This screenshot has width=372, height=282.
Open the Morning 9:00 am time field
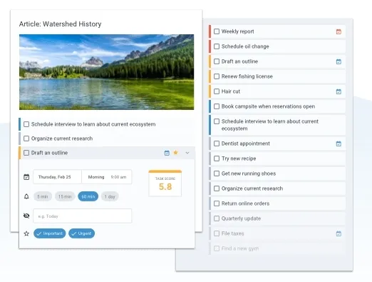tap(107, 177)
